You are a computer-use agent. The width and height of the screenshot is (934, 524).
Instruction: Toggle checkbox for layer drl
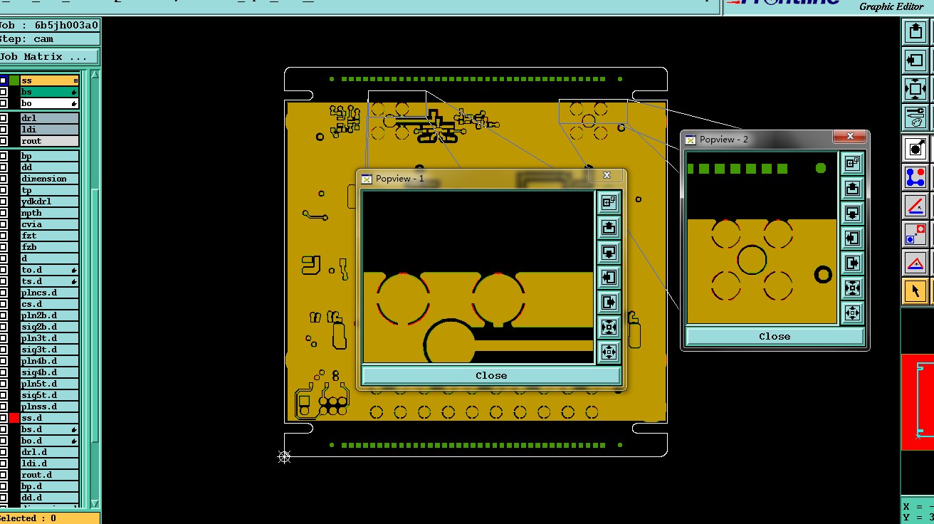point(4,118)
